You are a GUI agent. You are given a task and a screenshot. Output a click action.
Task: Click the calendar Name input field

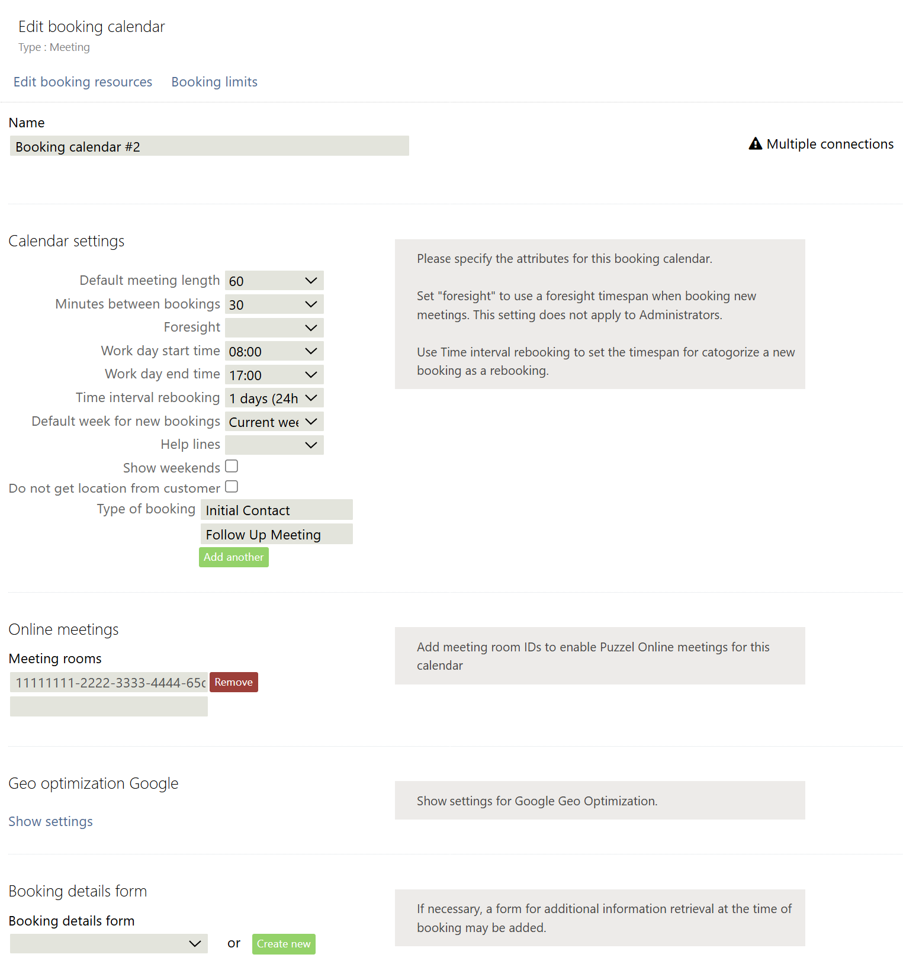coord(210,146)
